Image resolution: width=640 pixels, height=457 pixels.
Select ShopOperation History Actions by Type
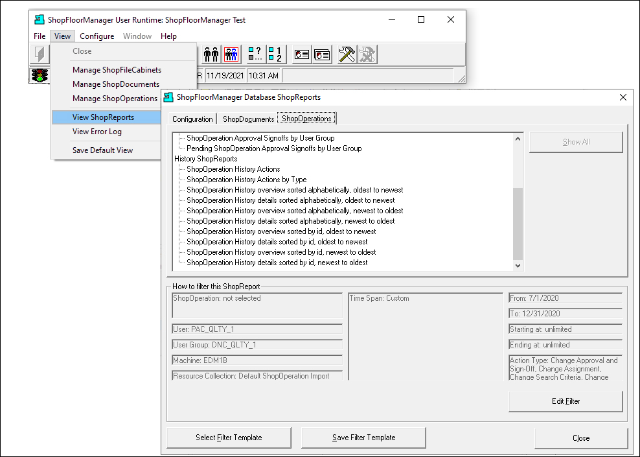[247, 180]
